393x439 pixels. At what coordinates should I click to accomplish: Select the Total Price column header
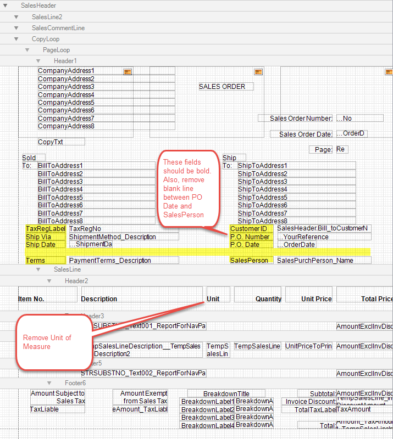[364, 295]
